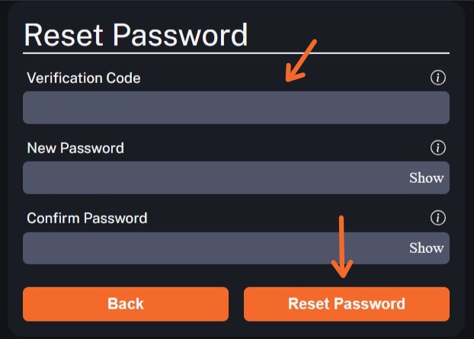Click into the New Password field
This screenshot has height=339, width=474.
click(236, 177)
